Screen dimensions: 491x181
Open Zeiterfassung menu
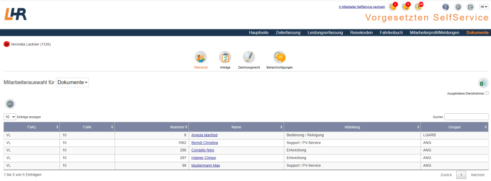[x=288, y=32]
